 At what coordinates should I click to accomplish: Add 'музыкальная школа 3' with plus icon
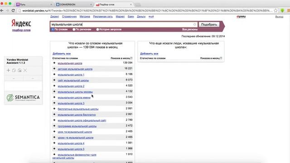pos(54,103)
